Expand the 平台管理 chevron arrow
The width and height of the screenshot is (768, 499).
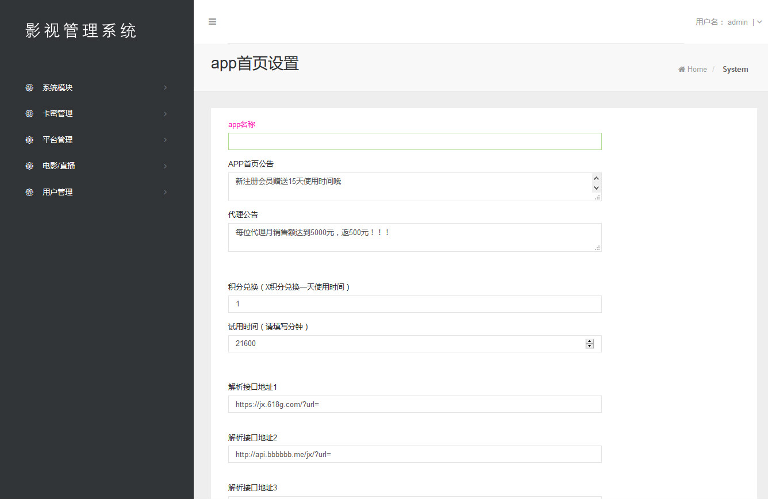coord(165,140)
